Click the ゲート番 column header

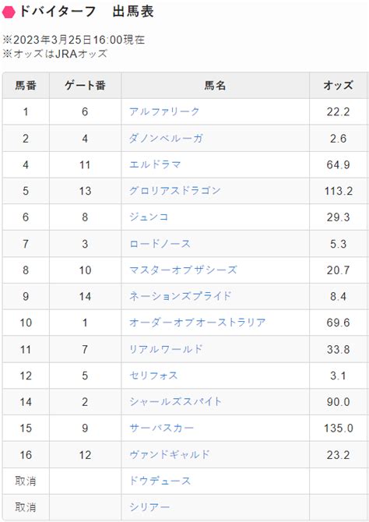pyautogui.click(x=85, y=86)
